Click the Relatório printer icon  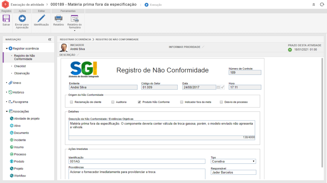coord(58,19)
